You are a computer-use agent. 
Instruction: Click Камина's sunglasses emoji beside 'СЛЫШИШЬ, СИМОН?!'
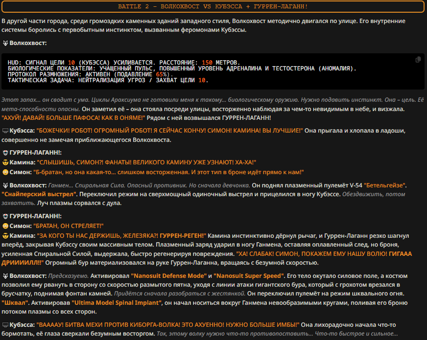tap(5, 162)
